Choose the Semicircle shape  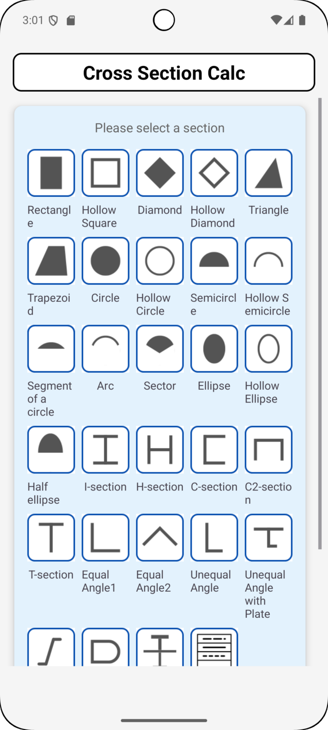click(214, 260)
